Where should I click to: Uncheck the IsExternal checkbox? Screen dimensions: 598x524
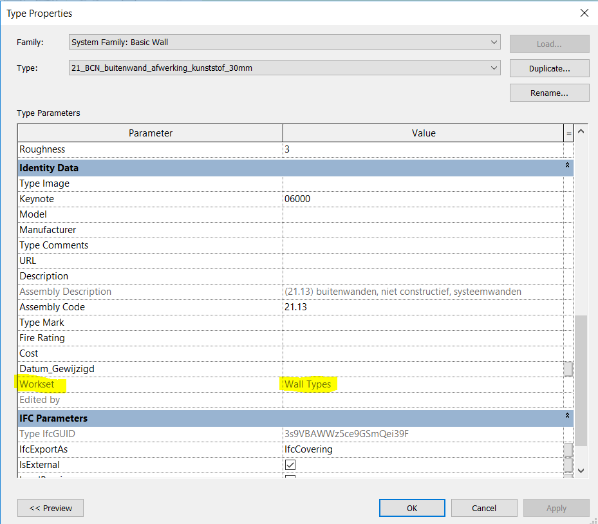click(290, 464)
